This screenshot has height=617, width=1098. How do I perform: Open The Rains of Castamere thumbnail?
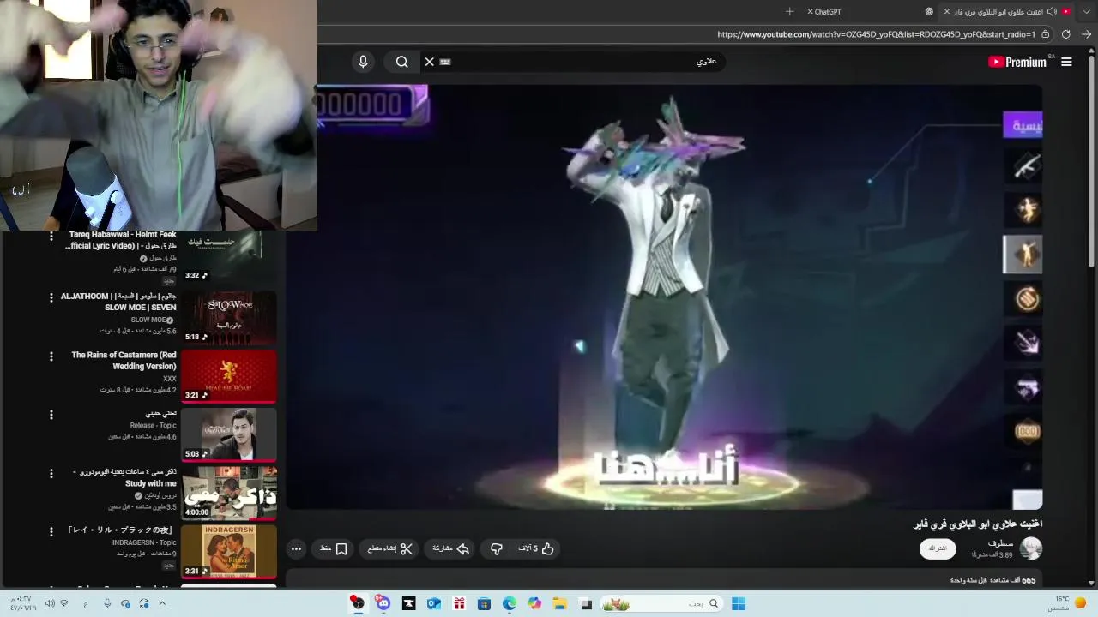pos(229,376)
